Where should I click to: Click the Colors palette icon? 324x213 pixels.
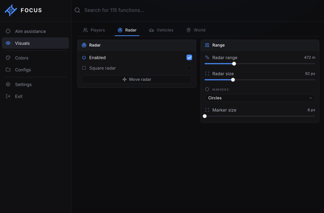8,58
